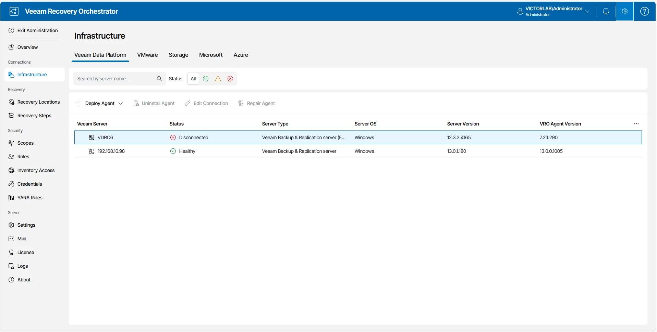
Task: Select the 192.168.10.98 server row
Action: (x=111, y=151)
